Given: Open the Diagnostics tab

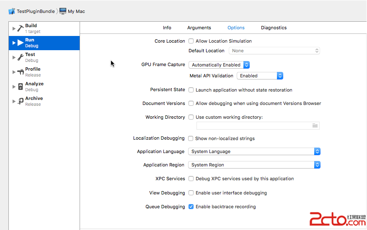Looking at the screenshot, I should [x=274, y=28].
